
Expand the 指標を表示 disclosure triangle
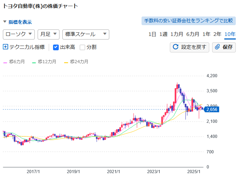[x=5, y=22]
